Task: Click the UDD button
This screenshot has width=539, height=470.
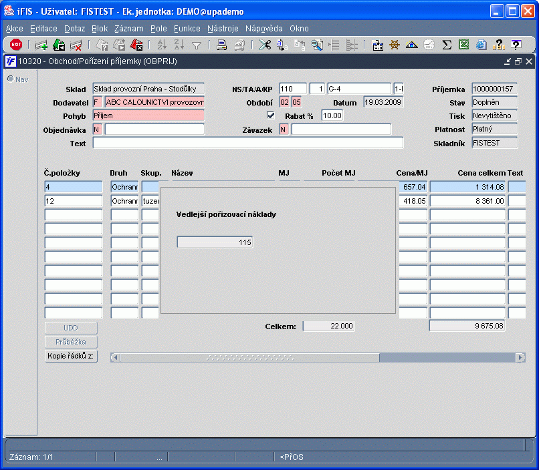Action: [71, 328]
